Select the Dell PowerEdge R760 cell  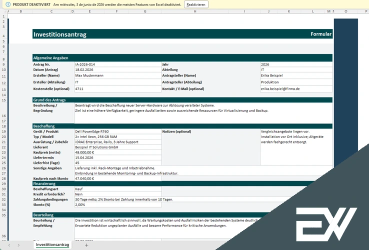point(118,131)
